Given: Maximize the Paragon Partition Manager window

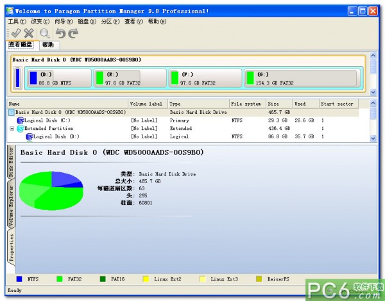Looking at the screenshot, I should point(363,11).
